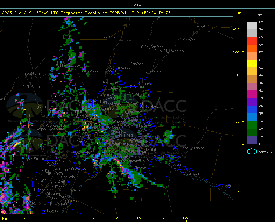Click the L_Vegas place label
This screenshot has width=275, height=222.
39,129
